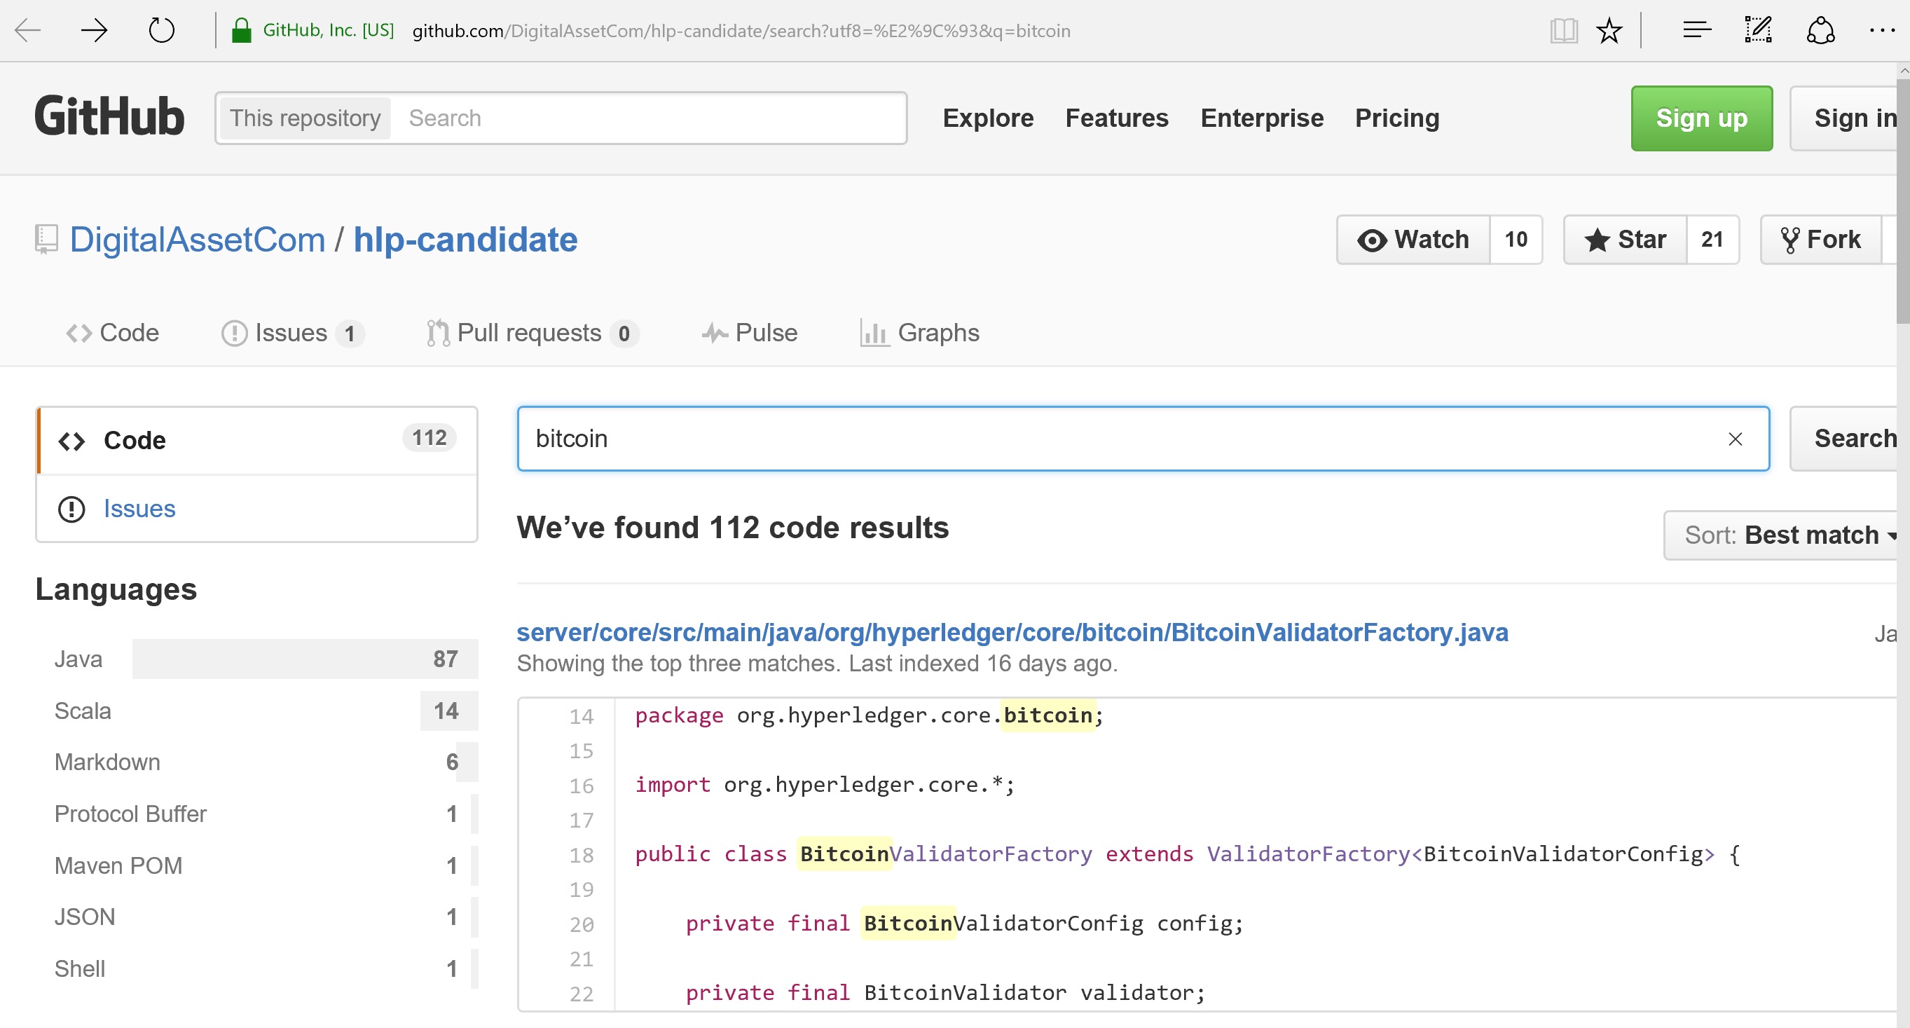The height and width of the screenshot is (1028, 1910).
Task: Click the favorites star icon in address bar
Action: [1609, 30]
